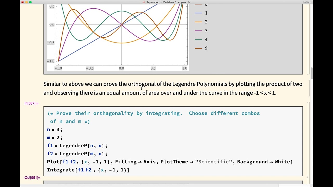The image size is (333, 187).
Task: Click the Legendre polynomial plot graphic
Action: pyautogui.click(x=118, y=38)
